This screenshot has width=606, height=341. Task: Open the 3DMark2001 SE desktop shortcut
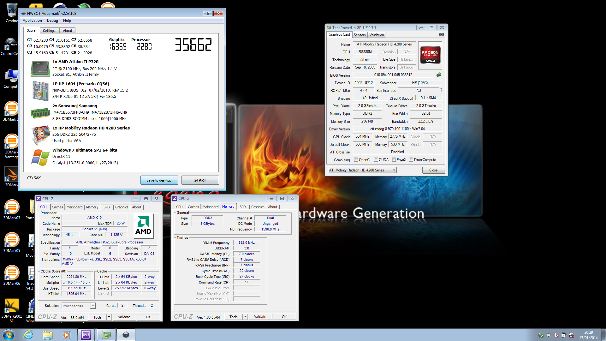(x=12, y=310)
